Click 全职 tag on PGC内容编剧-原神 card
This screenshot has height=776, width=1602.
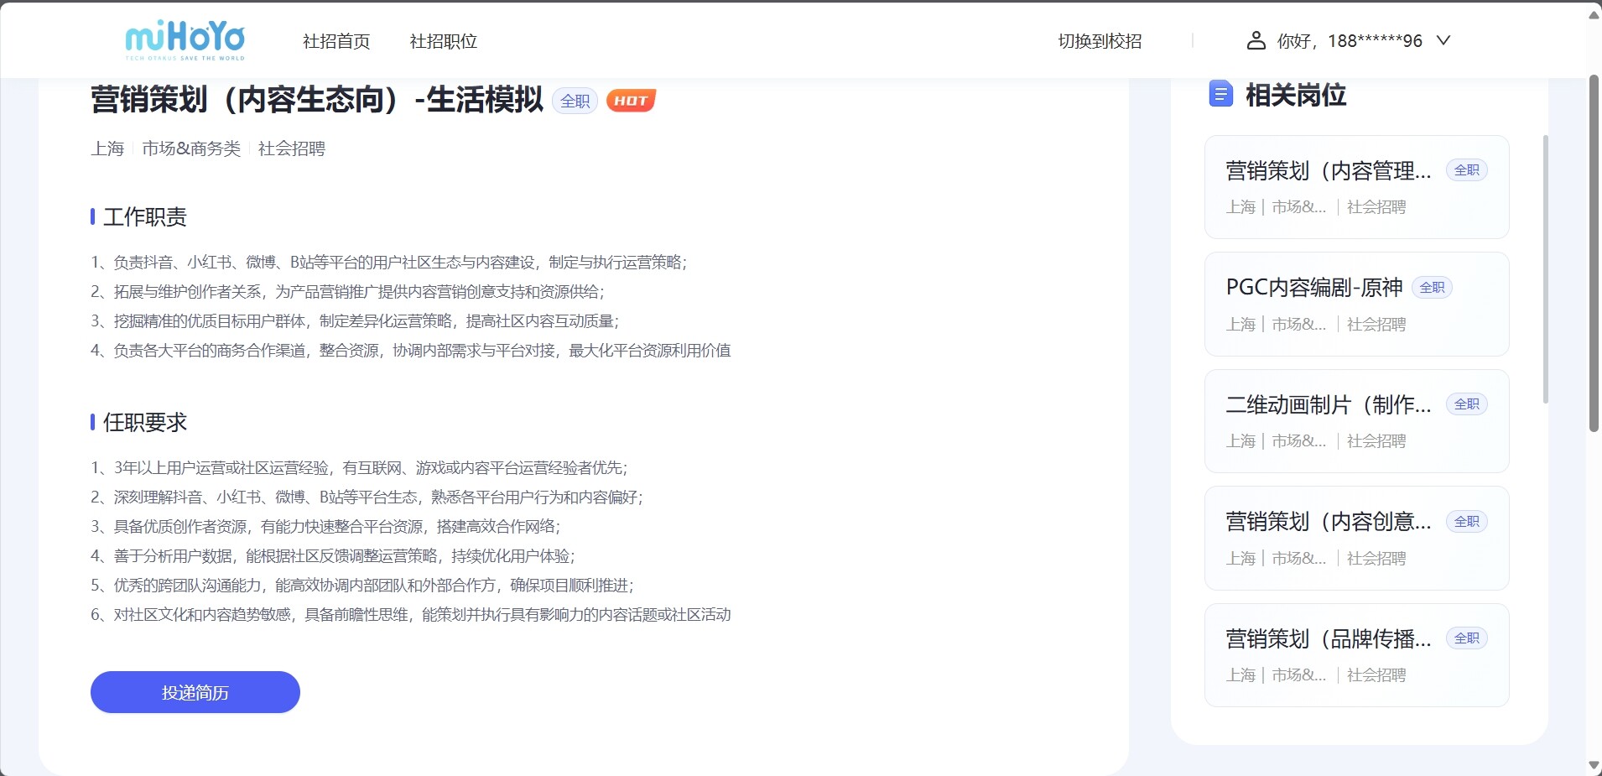point(1432,288)
